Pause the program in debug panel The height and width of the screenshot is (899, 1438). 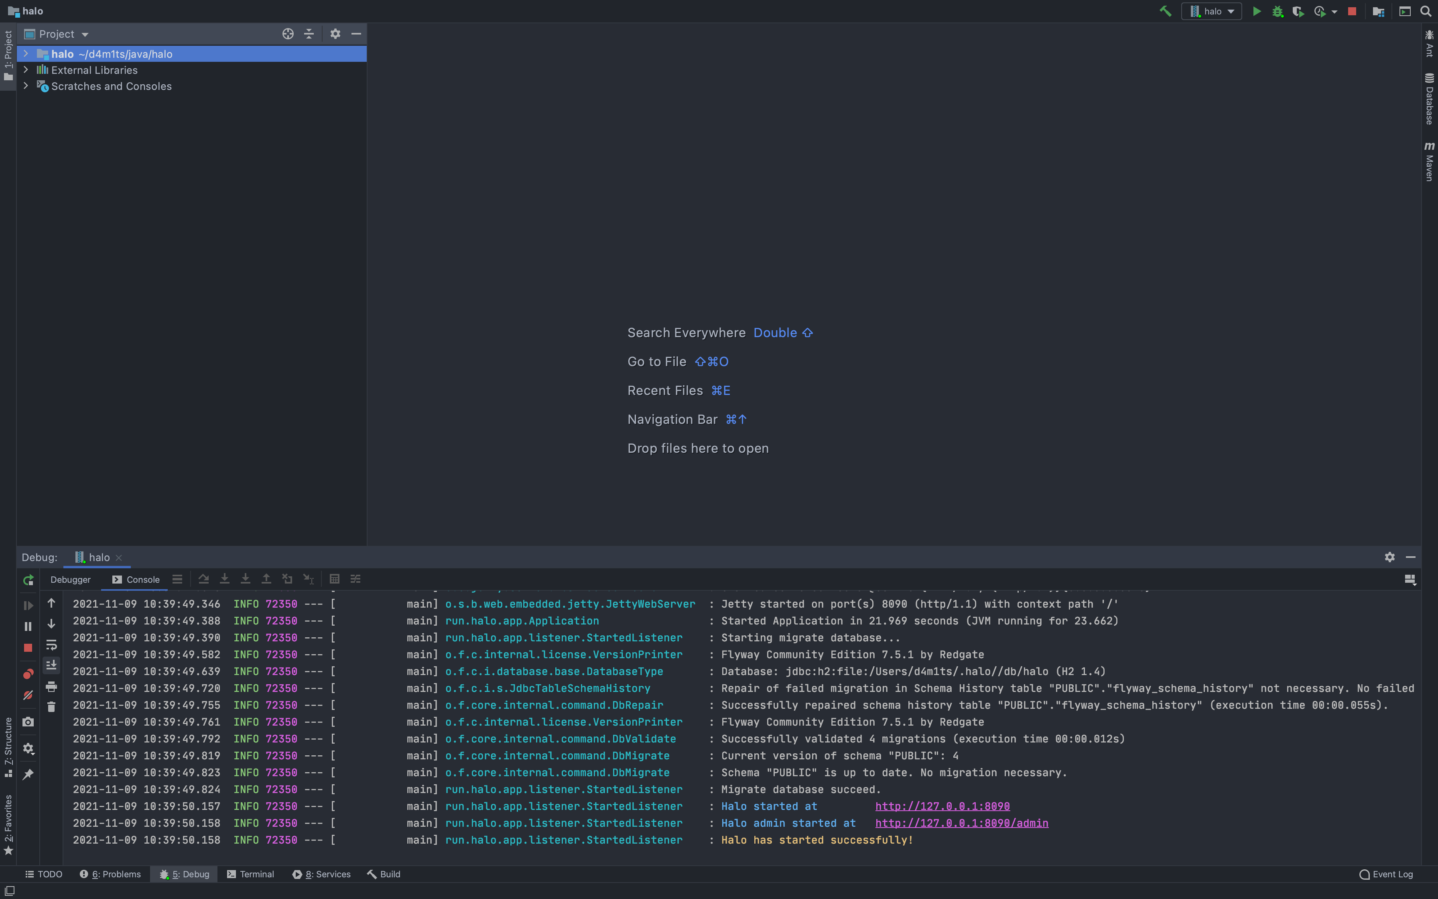(28, 626)
